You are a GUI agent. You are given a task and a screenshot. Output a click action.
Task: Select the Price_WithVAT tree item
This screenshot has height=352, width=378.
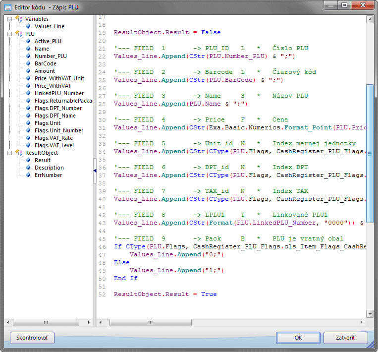tap(52, 86)
